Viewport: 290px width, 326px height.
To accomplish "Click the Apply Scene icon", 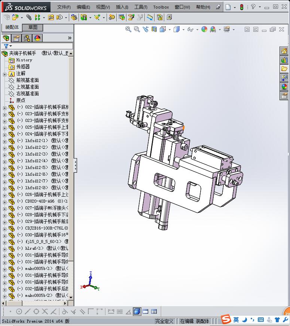I will click(213, 29).
